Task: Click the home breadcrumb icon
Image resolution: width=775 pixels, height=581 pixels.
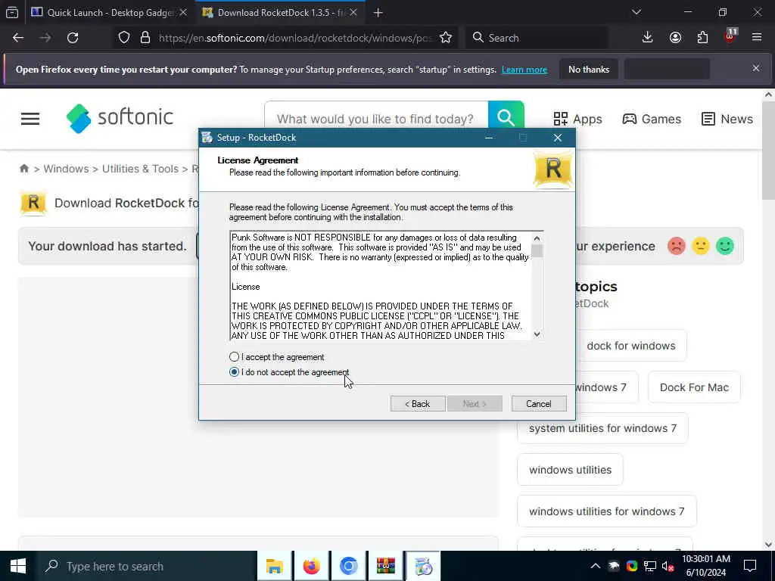Action: pos(23,169)
